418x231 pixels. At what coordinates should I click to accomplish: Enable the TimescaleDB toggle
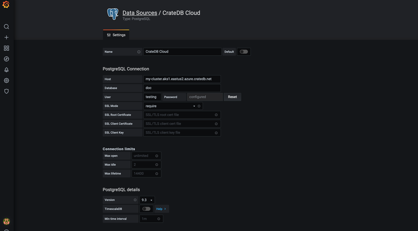tap(146, 209)
